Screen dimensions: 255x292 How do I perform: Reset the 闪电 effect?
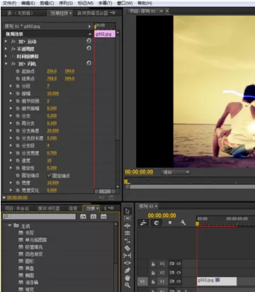pyautogui.click(x=89, y=63)
